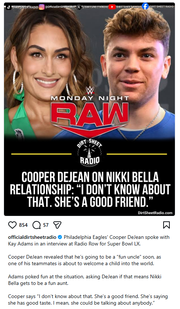This screenshot has height=309, width=180.
Task: Click the Monday Night RAW logo
Action: [x=90, y=112]
